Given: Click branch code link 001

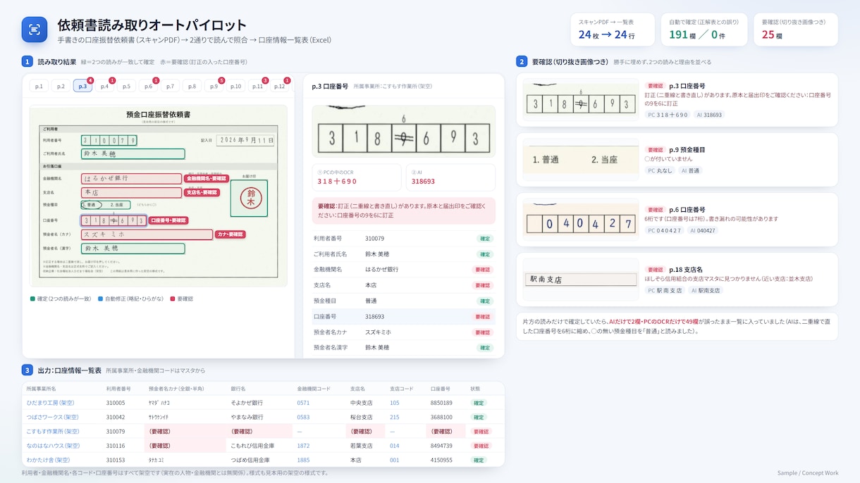Looking at the screenshot, I should tap(394, 460).
